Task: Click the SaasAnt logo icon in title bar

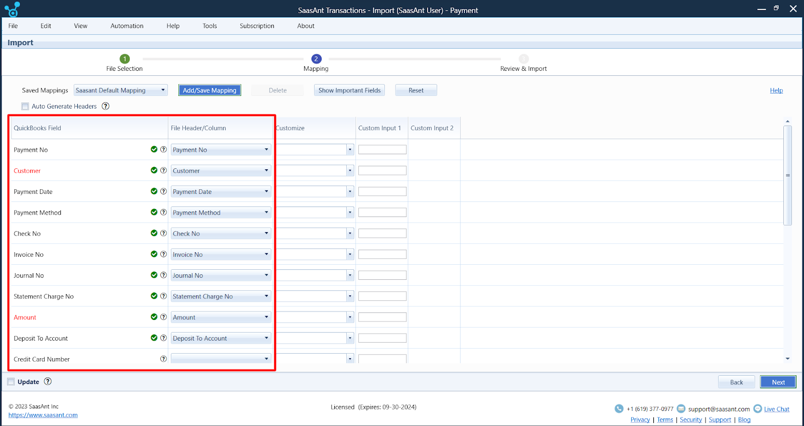Action: tap(12, 10)
